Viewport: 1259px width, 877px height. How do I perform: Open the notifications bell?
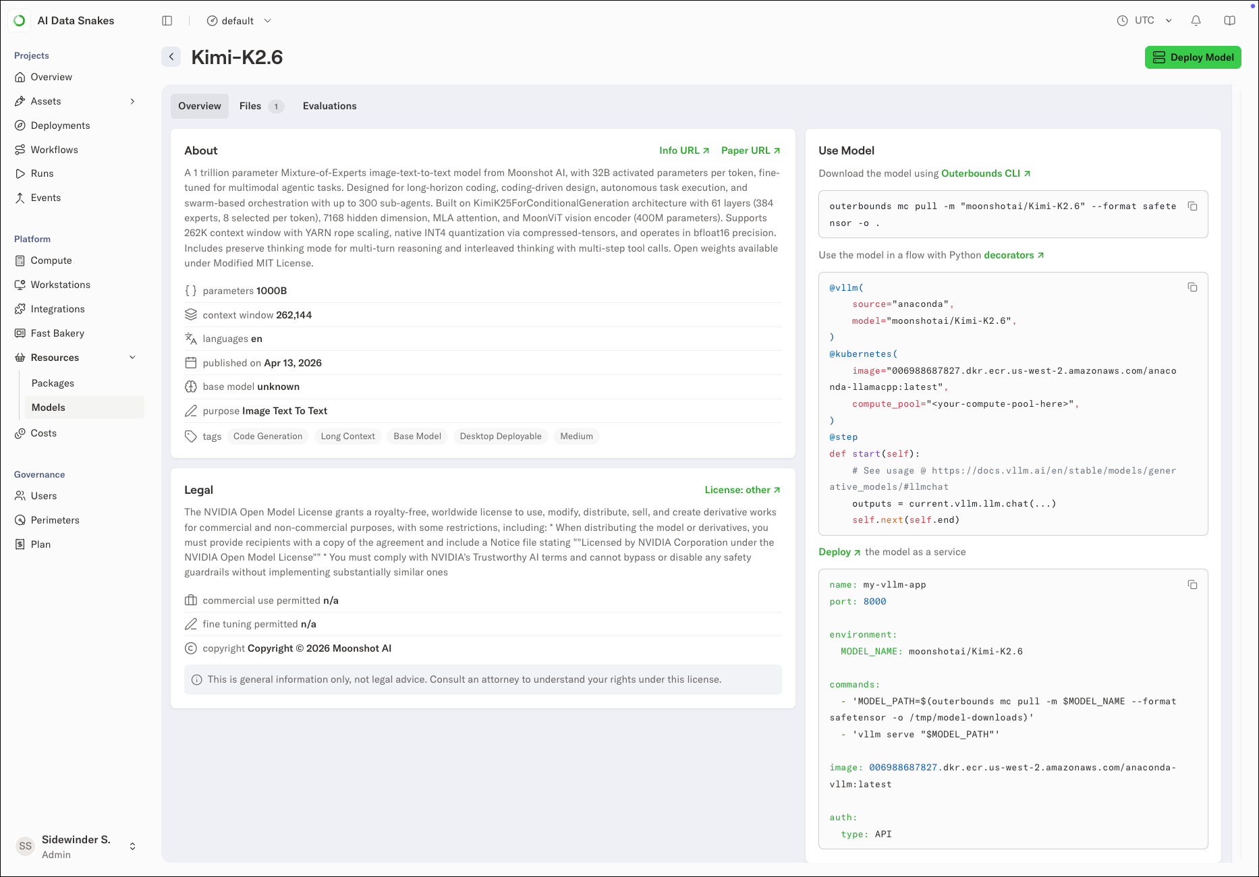tap(1196, 21)
